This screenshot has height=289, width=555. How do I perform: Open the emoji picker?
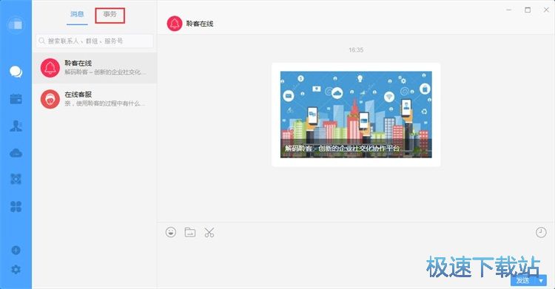coord(171,232)
